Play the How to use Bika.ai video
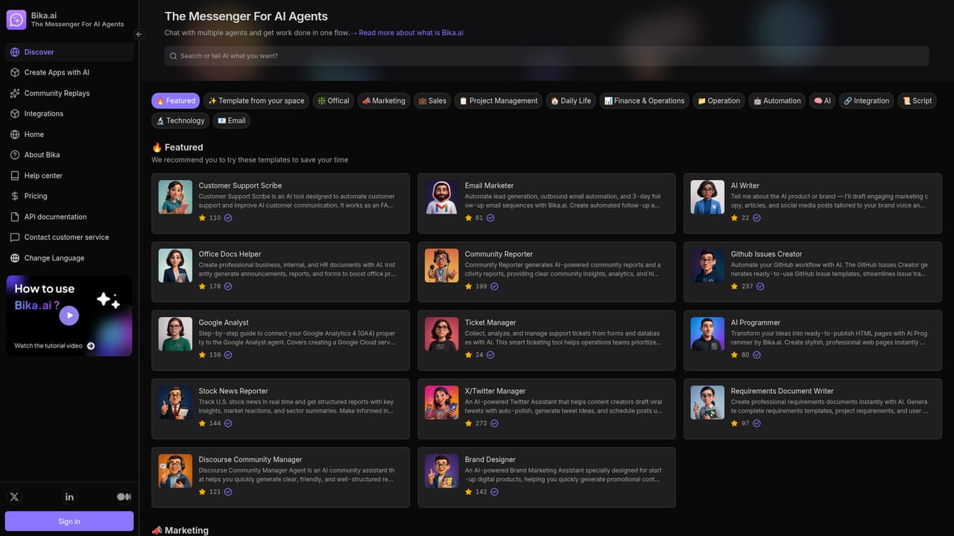954x536 pixels. (69, 316)
